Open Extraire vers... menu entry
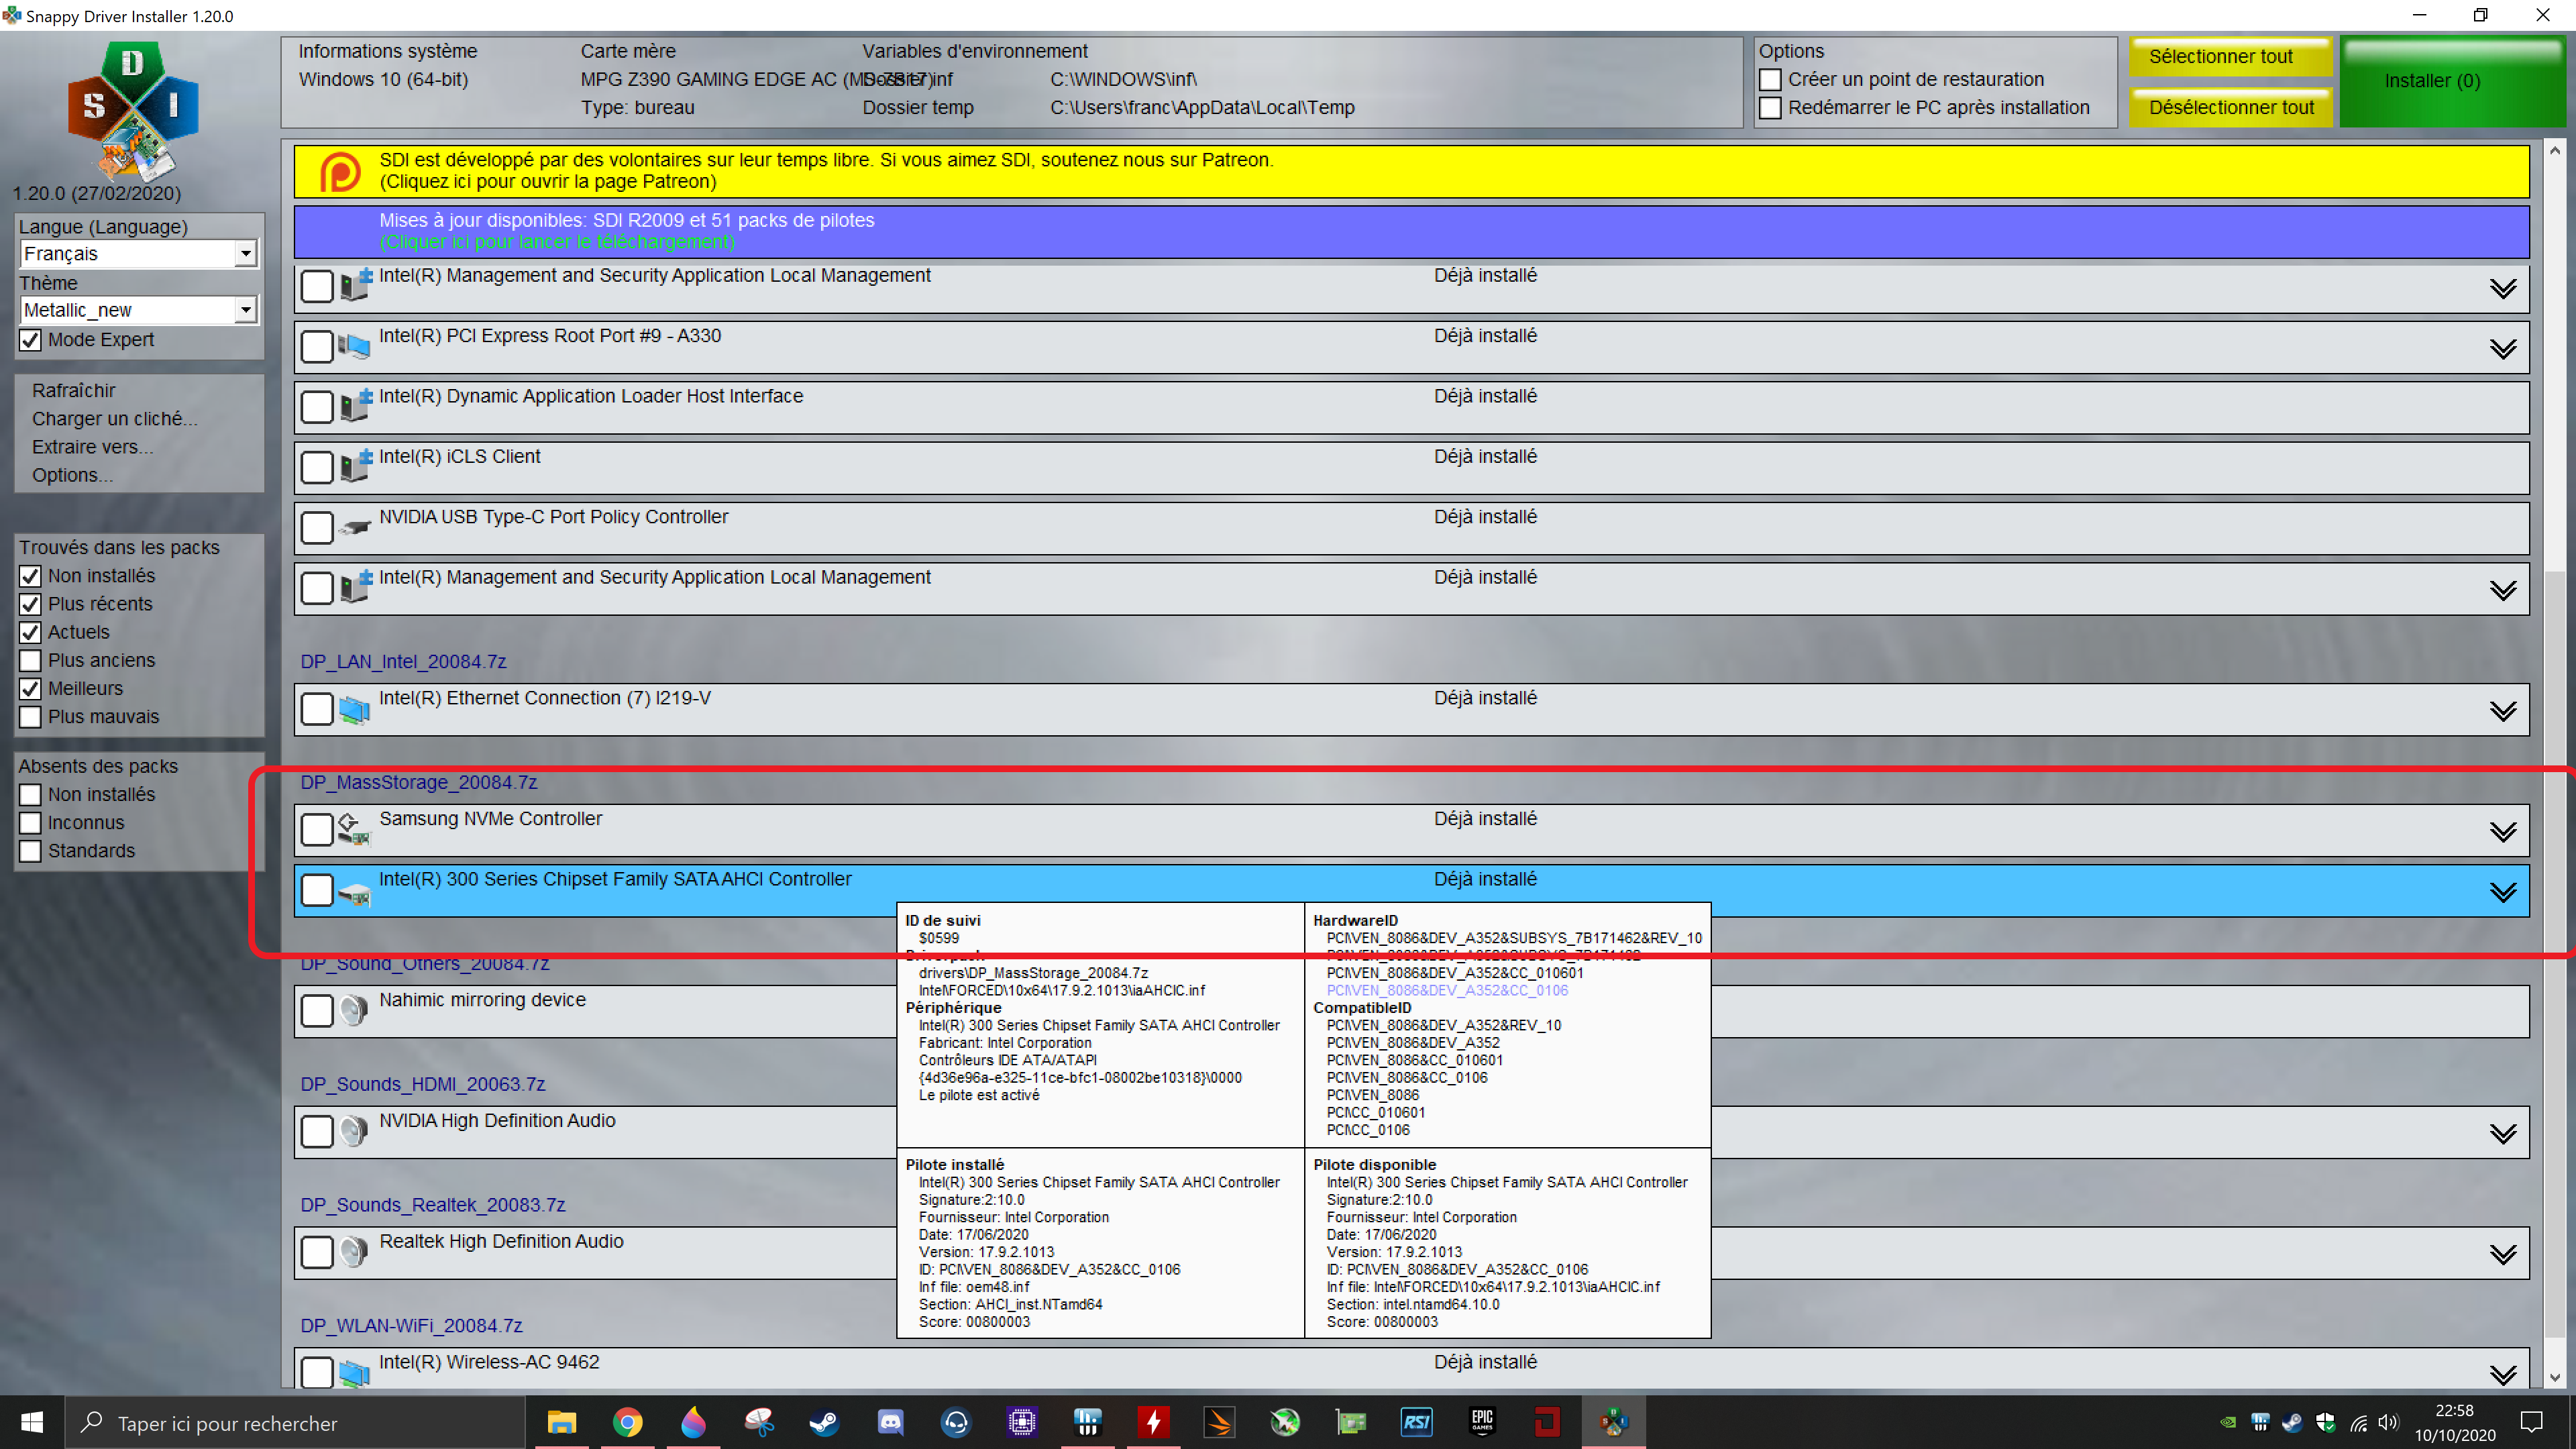This screenshot has height=1449, width=2576. click(x=92, y=447)
